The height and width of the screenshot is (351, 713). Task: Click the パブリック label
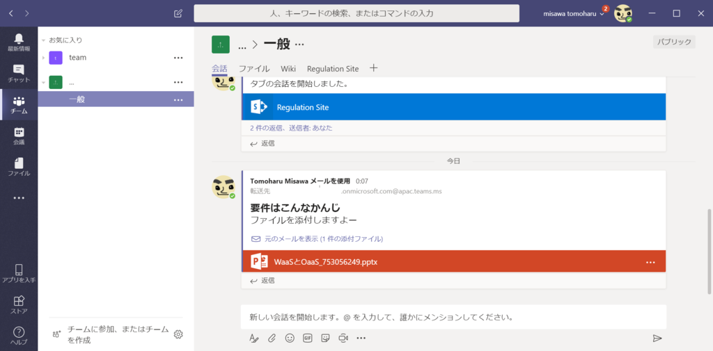(674, 42)
